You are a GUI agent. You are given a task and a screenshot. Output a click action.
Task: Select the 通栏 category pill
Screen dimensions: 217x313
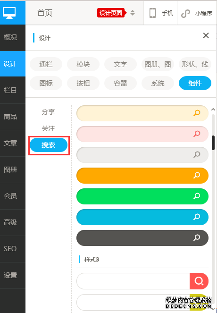[x=46, y=64]
